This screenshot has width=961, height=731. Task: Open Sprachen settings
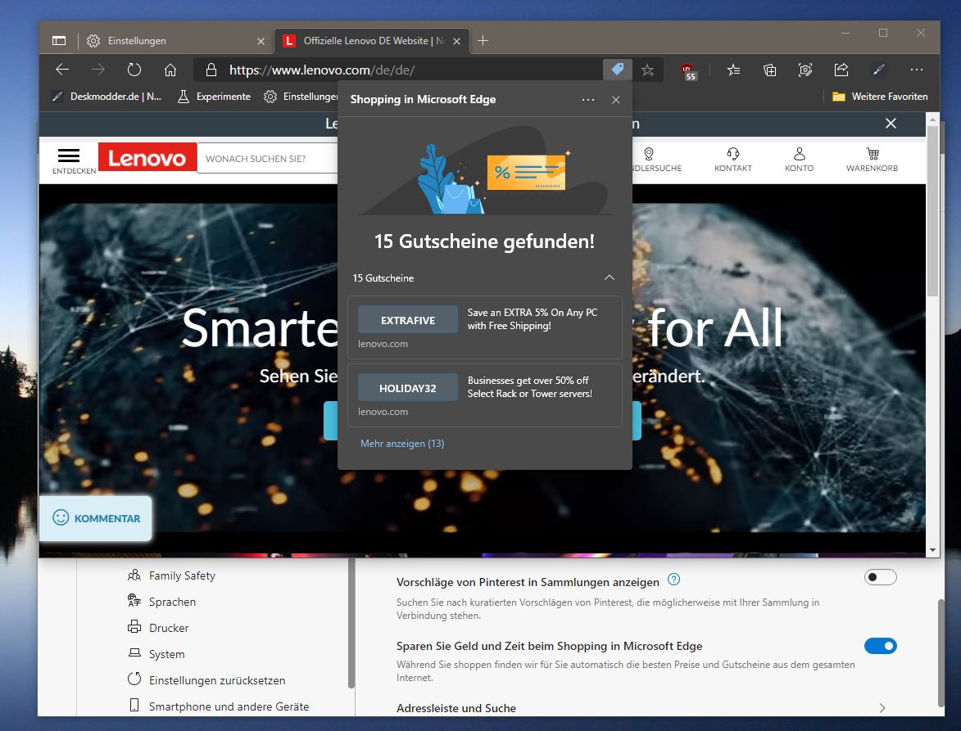click(161, 602)
